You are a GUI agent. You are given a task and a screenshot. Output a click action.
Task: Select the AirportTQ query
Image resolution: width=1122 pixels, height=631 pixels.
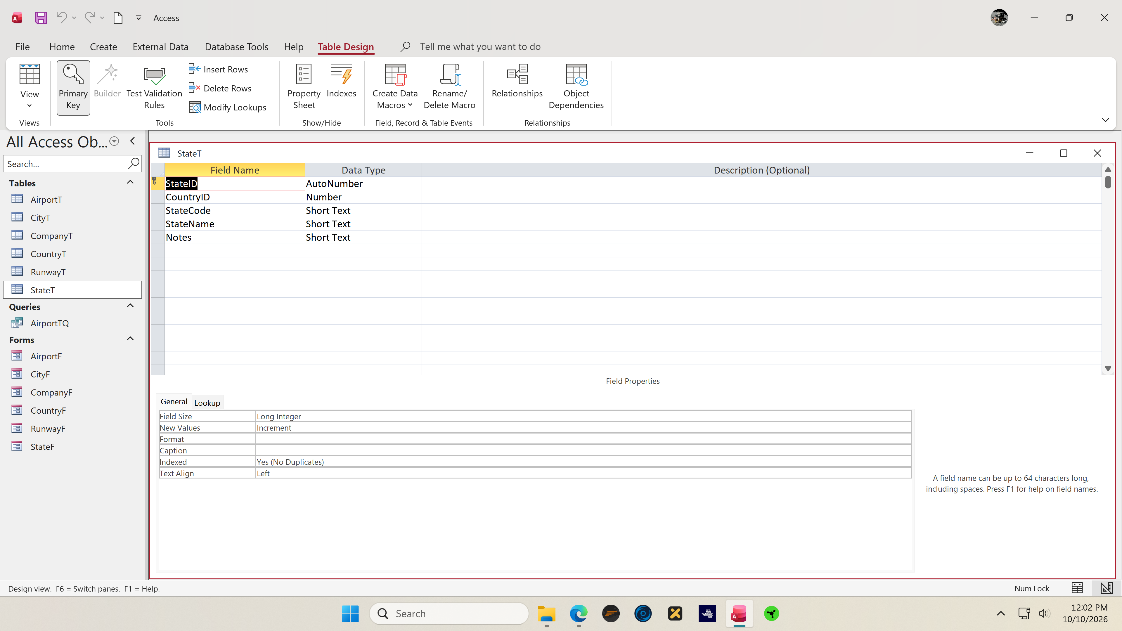[50, 323]
